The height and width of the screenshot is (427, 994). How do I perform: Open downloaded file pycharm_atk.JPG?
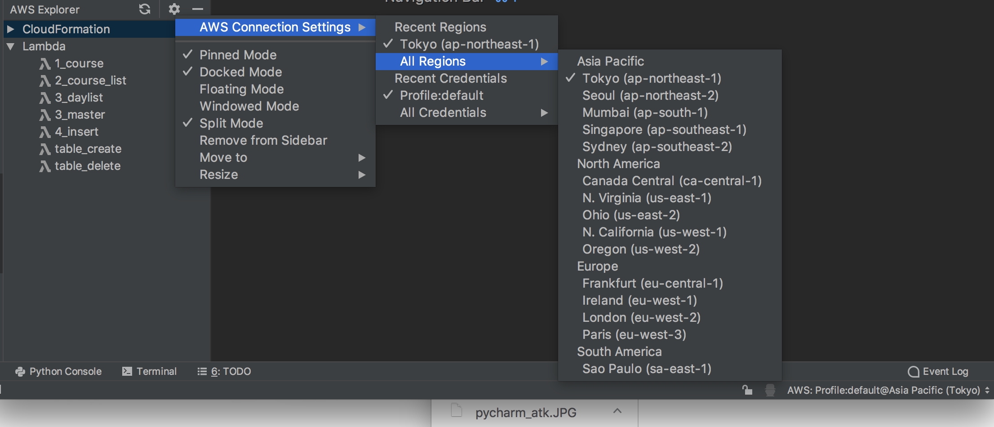pos(526,413)
